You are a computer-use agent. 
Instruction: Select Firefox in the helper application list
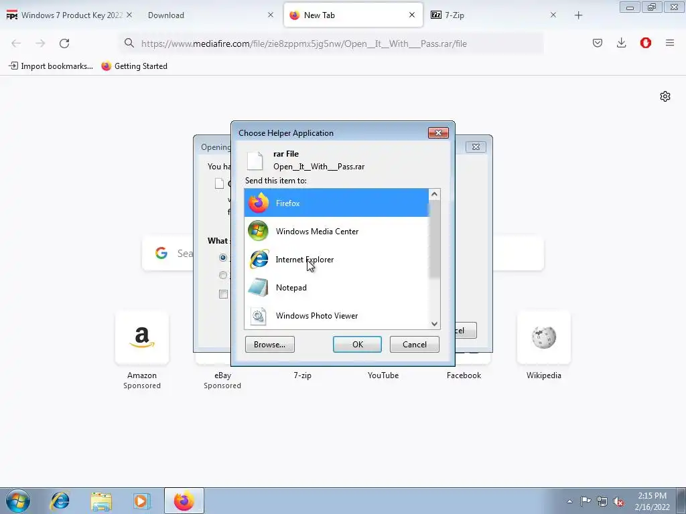tap(336, 203)
